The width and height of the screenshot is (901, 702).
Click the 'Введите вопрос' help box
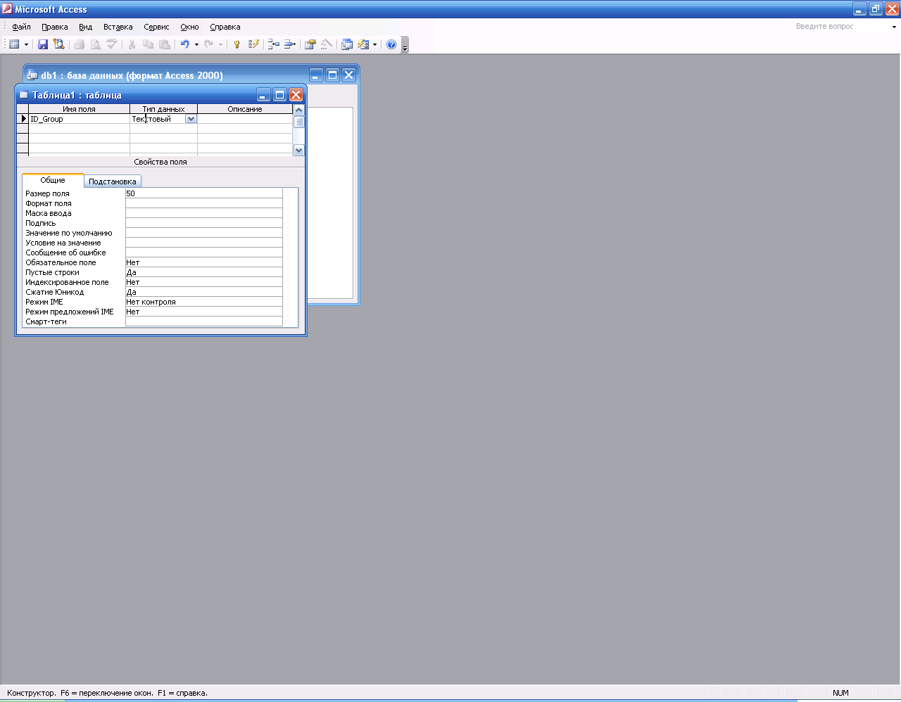click(841, 27)
